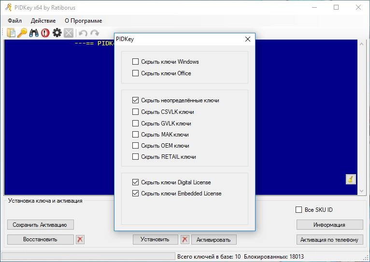Image resolution: width=370 pixels, height=262 pixels.
Task: Click Активация по телефону button
Action: tap(329, 240)
